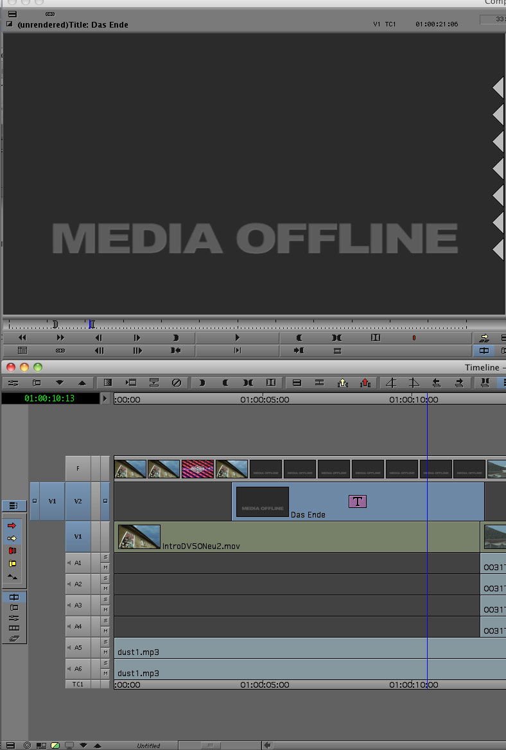The width and height of the screenshot is (506, 750).
Task: Click the purple Title effect icon on Das Ende
Action: click(x=358, y=501)
